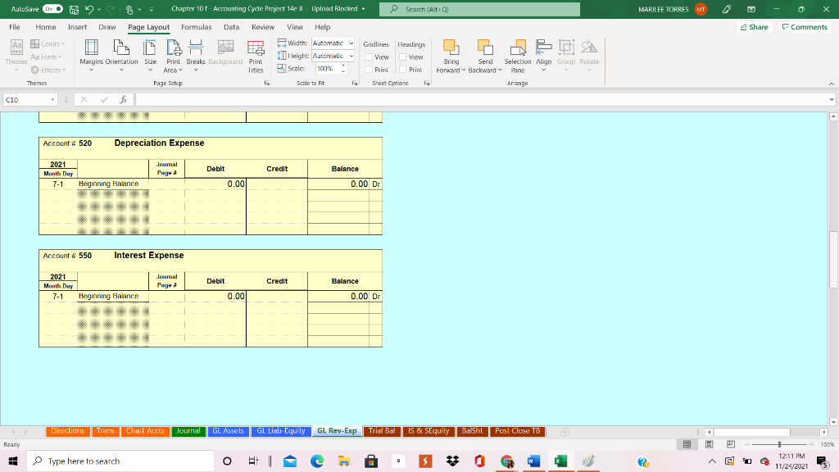Open the page Size options
The height and width of the screenshot is (472, 839).
[x=151, y=56]
